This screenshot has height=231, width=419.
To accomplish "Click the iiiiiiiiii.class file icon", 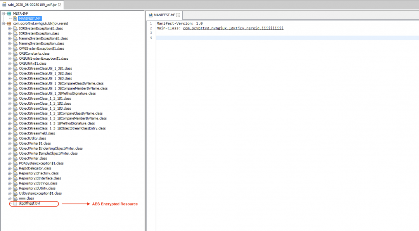I will tap(15, 198).
